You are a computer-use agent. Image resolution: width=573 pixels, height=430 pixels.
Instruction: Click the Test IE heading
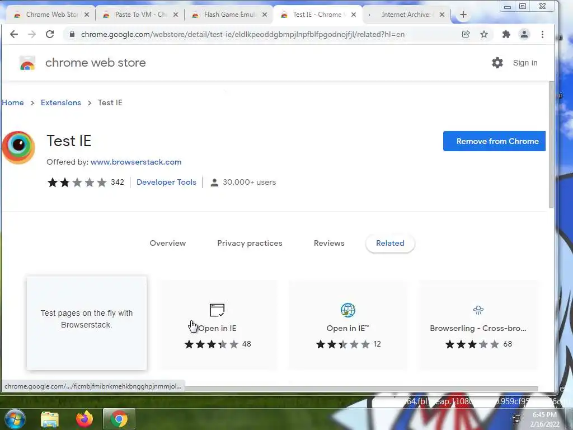point(69,141)
